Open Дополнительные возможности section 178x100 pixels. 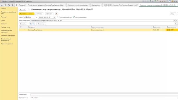click(6, 40)
